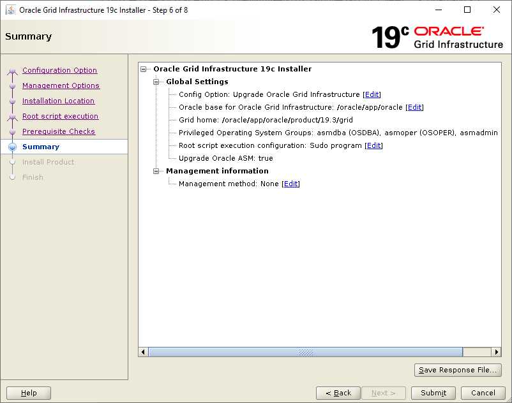Select the Summary step in sidebar
Image resolution: width=512 pixels, height=403 pixels.
(x=41, y=147)
